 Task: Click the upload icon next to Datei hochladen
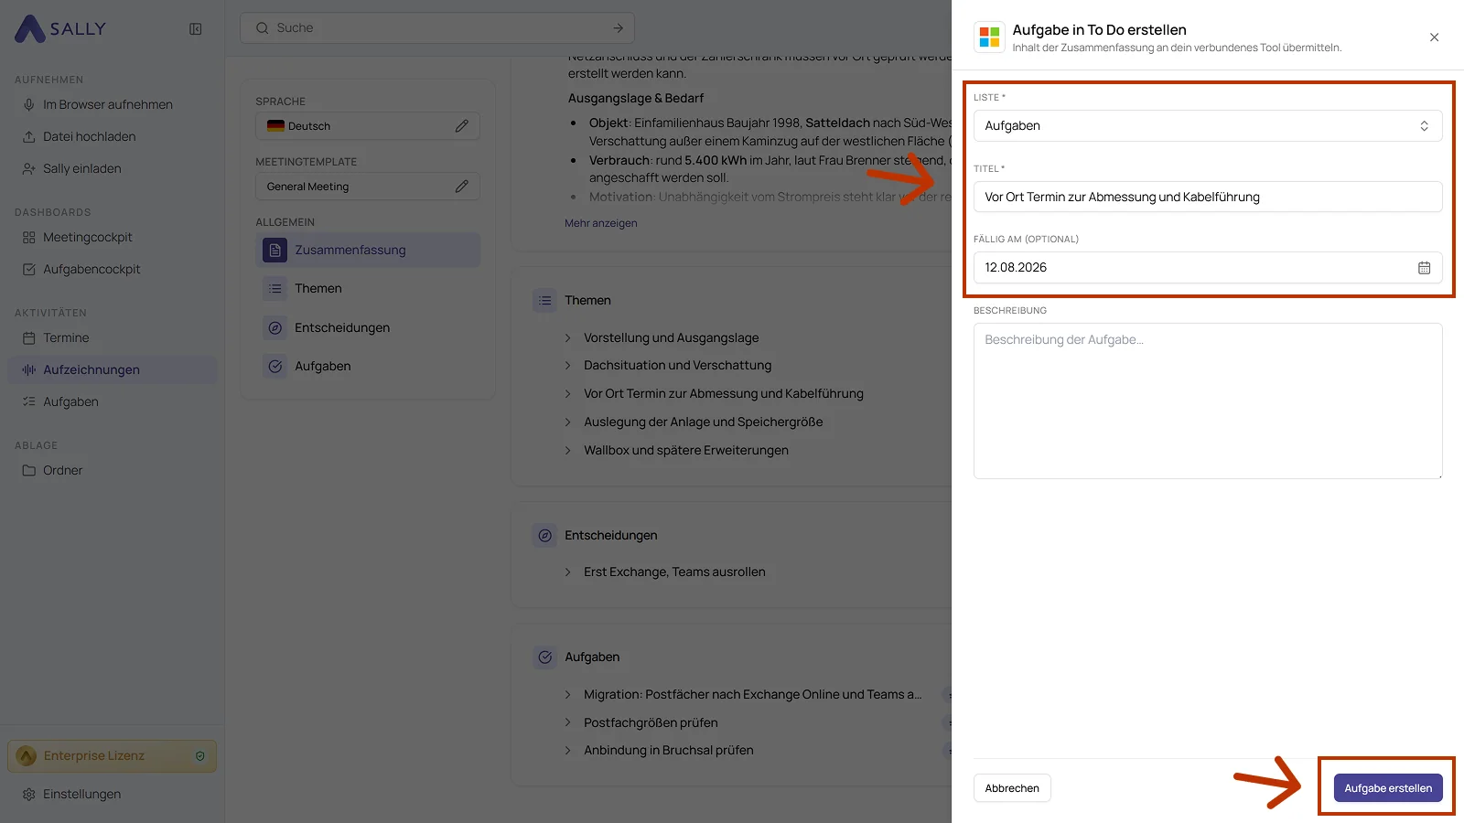[x=28, y=137]
